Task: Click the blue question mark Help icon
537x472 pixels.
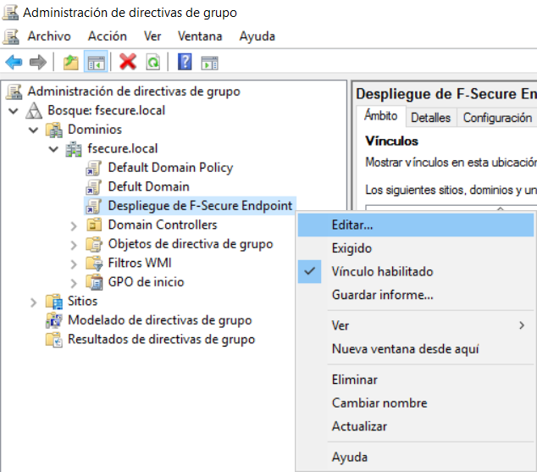Action: [185, 62]
